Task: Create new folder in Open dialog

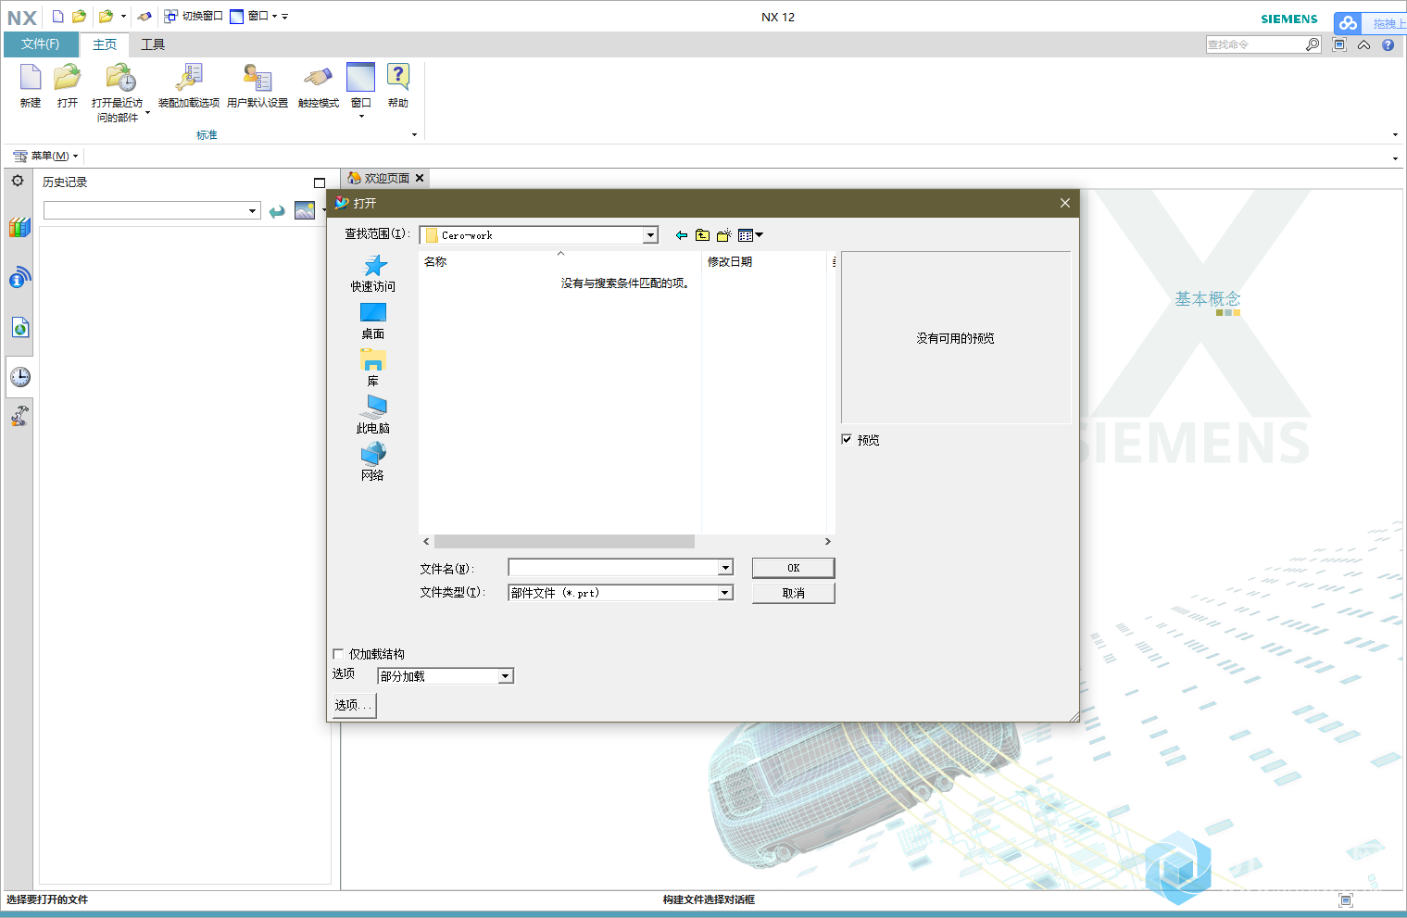Action: pos(724,235)
